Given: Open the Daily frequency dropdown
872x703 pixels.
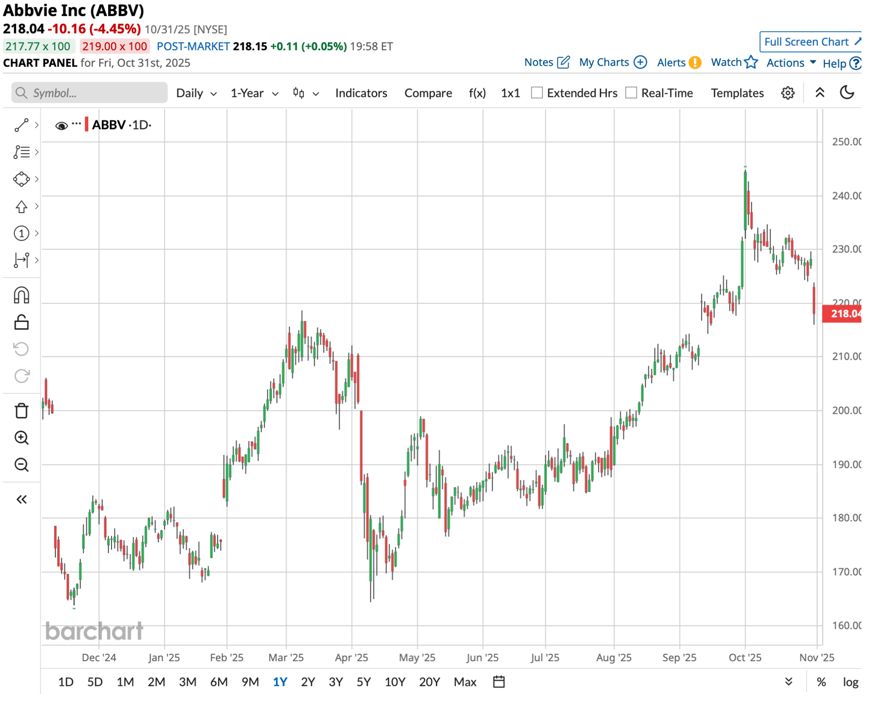Looking at the screenshot, I should coord(196,93).
